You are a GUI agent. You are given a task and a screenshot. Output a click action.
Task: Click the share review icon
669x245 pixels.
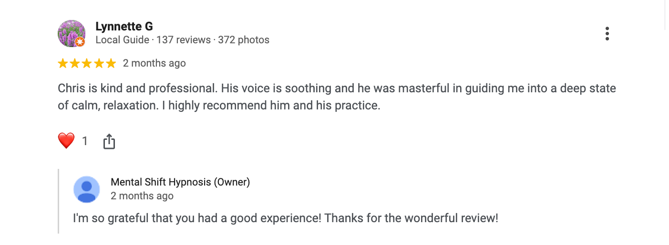pyautogui.click(x=109, y=141)
